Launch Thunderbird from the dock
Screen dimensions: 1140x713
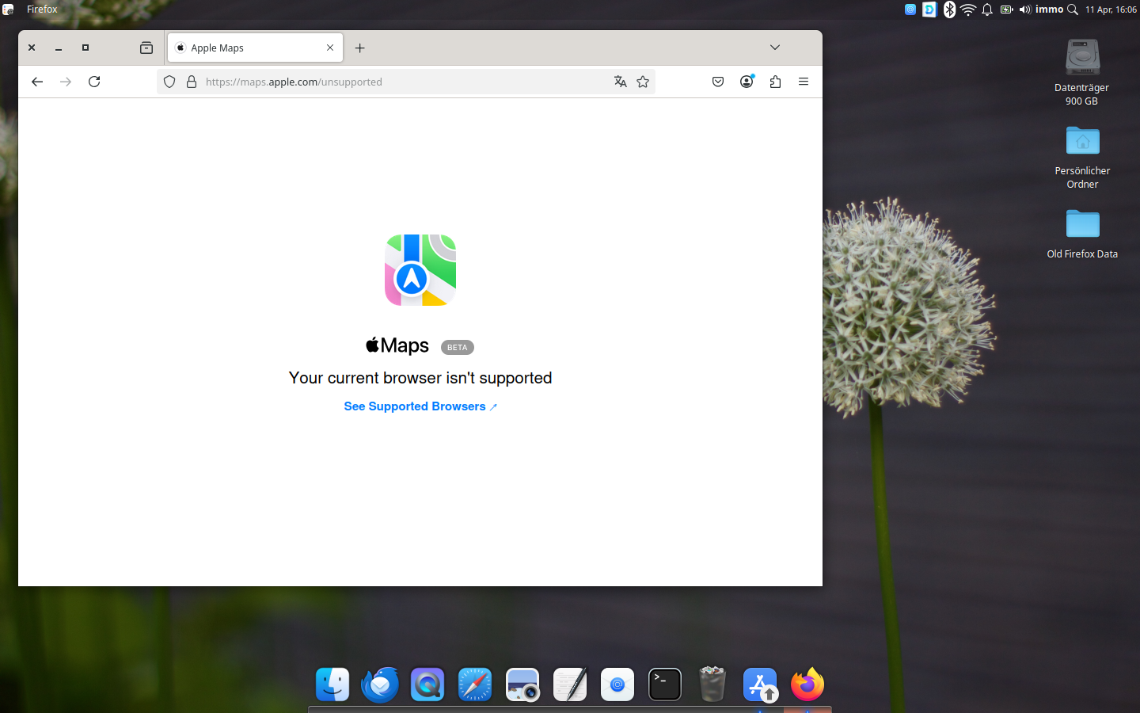click(380, 684)
